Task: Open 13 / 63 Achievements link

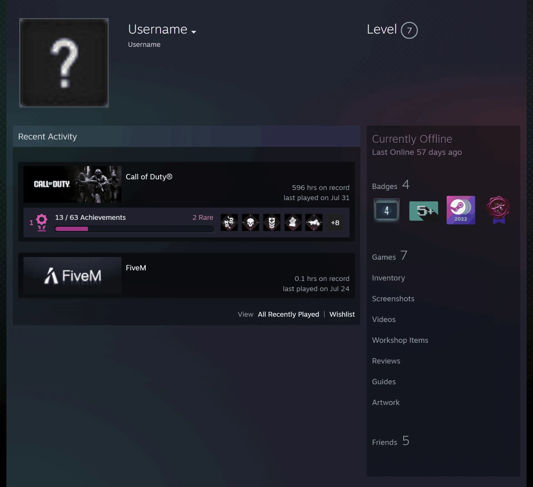Action: tap(90, 217)
